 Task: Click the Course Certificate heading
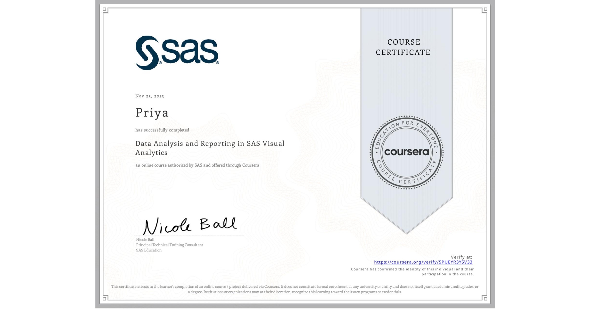click(x=403, y=47)
